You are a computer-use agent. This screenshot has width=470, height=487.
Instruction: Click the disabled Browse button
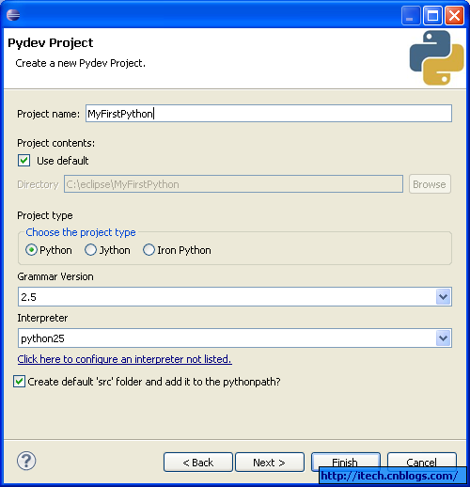430,184
